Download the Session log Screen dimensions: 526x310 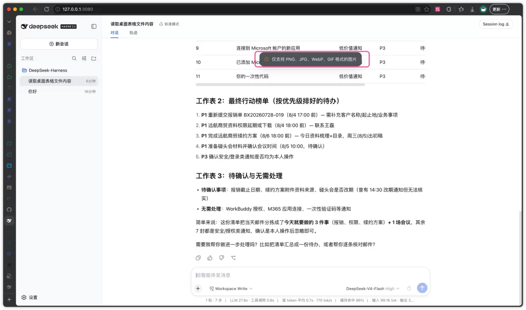point(496,24)
